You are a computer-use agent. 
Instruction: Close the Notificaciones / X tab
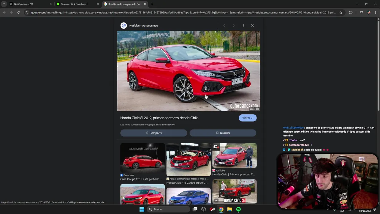pyautogui.click(x=50, y=4)
